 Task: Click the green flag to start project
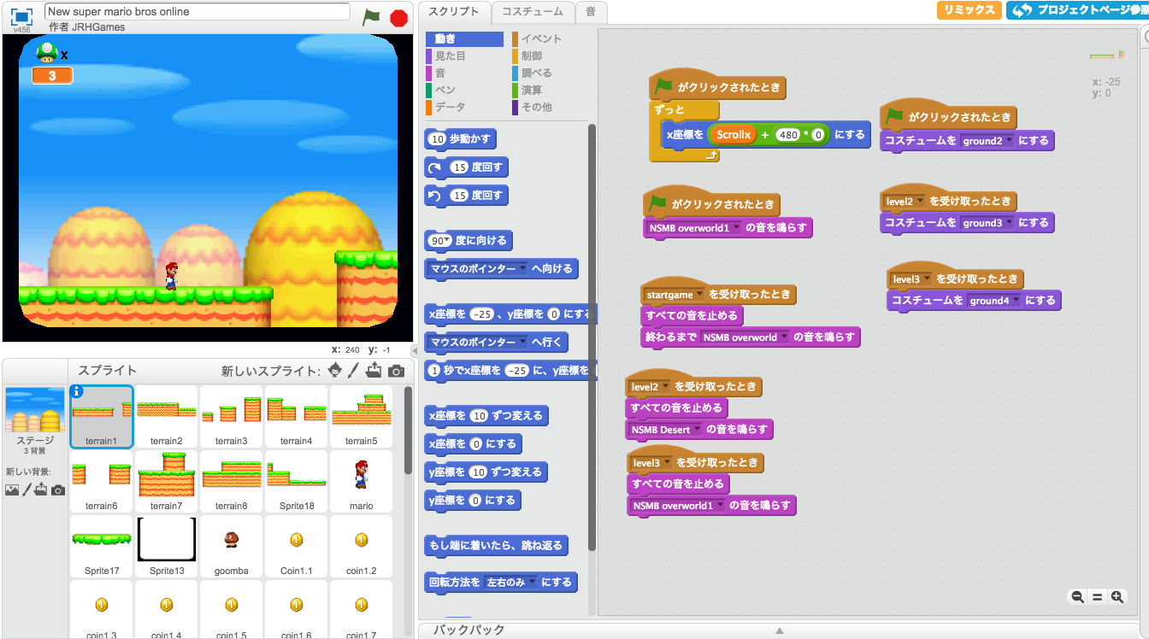point(371,17)
